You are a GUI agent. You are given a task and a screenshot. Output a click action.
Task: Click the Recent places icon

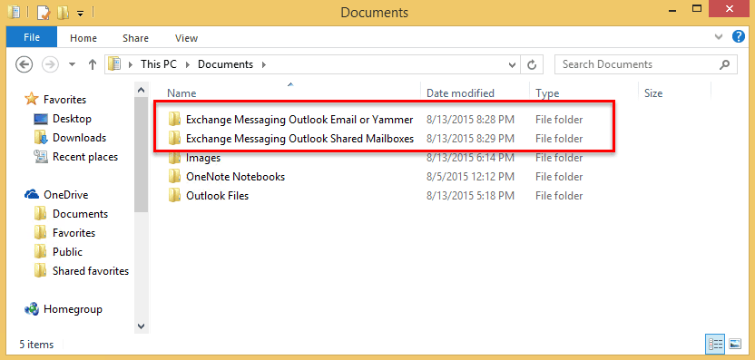click(41, 156)
